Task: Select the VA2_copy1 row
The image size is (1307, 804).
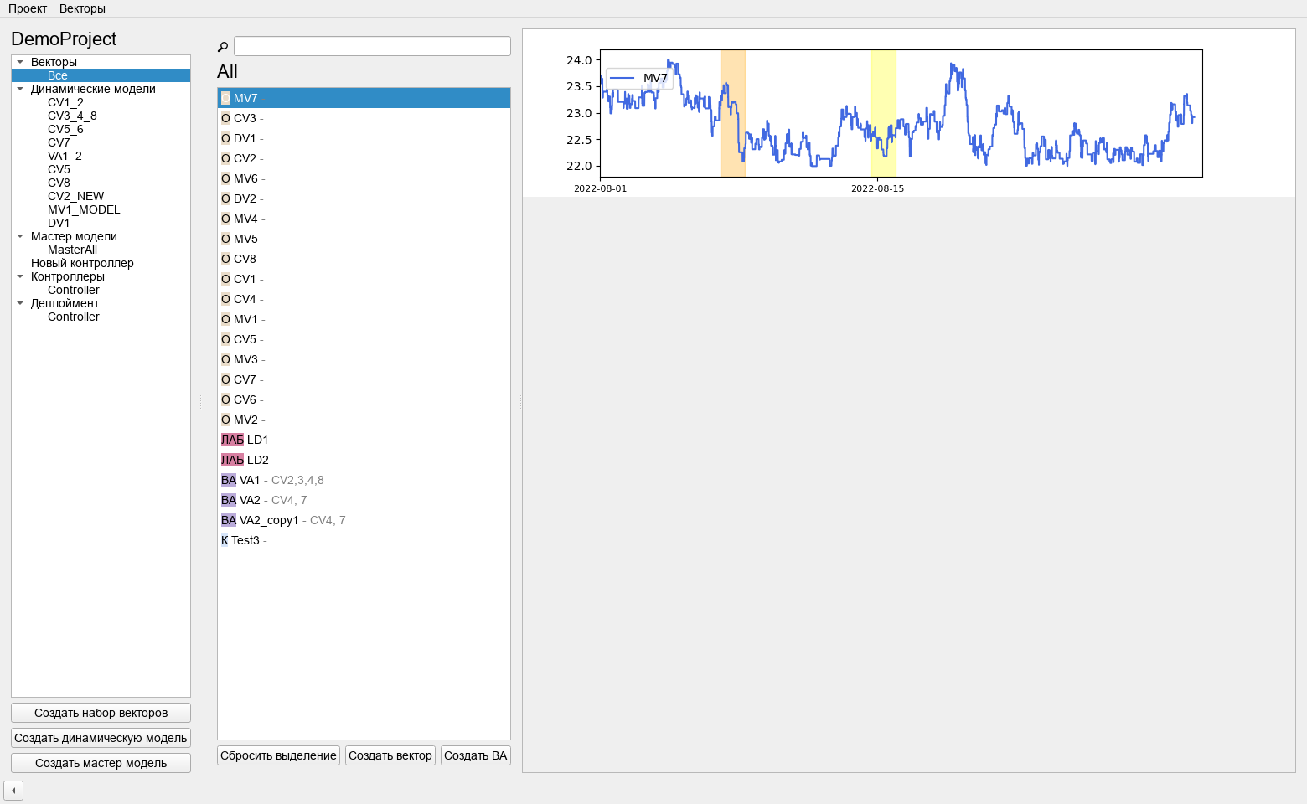Action: pyautogui.click(x=364, y=520)
